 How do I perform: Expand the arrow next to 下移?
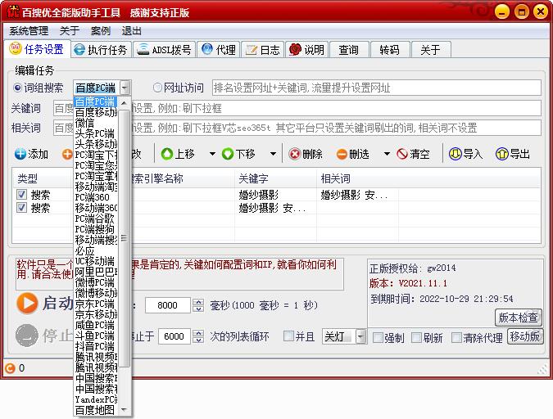[x=273, y=154]
